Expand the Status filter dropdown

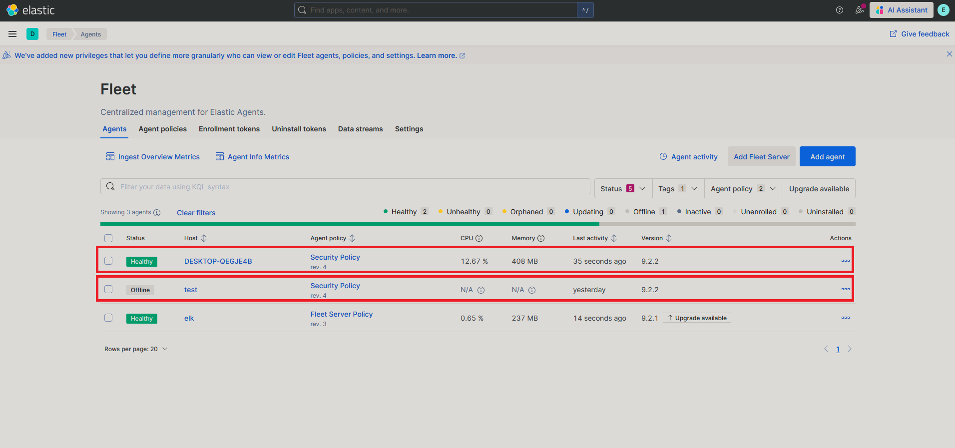[x=623, y=189]
